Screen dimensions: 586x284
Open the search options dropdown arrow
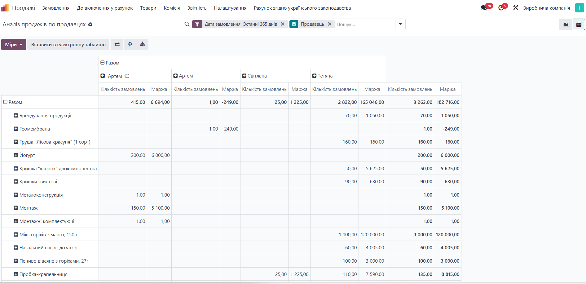click(400, 24)
